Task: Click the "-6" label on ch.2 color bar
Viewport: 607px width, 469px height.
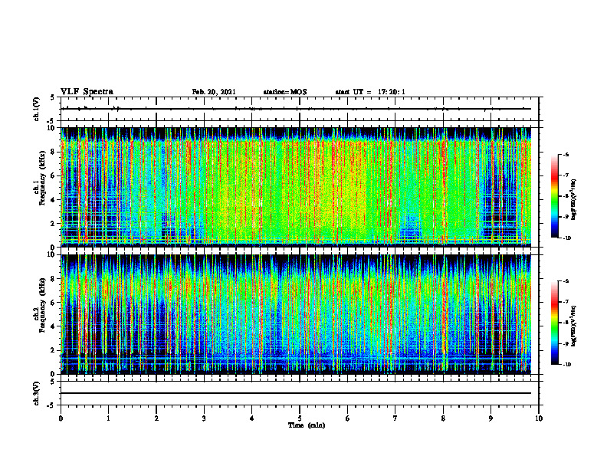Action: [566, 281]
